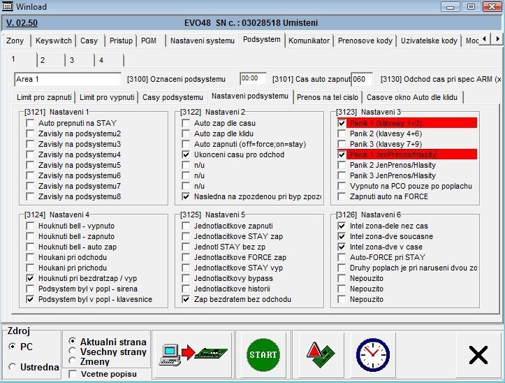The height and width of the screenshot is (383, 505).
Task: Select partition tab 2
Action: point(42,60)
